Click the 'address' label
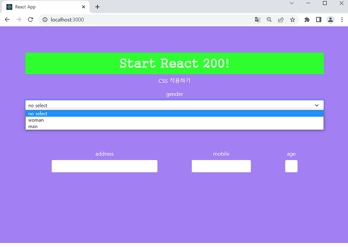Image resolution: width=348 pixels, height=247 pixels. click(104, 154)
